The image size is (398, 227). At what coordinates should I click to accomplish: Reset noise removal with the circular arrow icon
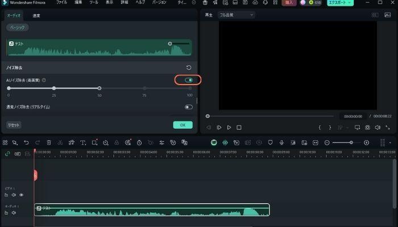(x=189, y=68)
